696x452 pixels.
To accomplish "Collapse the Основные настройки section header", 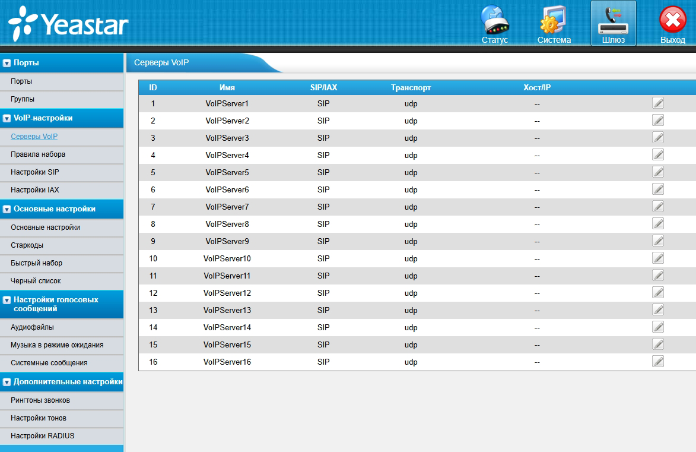I will coord(7,209).
